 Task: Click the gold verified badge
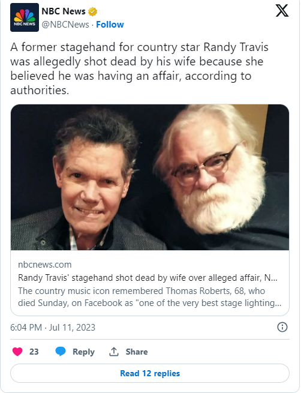point(93,11)
